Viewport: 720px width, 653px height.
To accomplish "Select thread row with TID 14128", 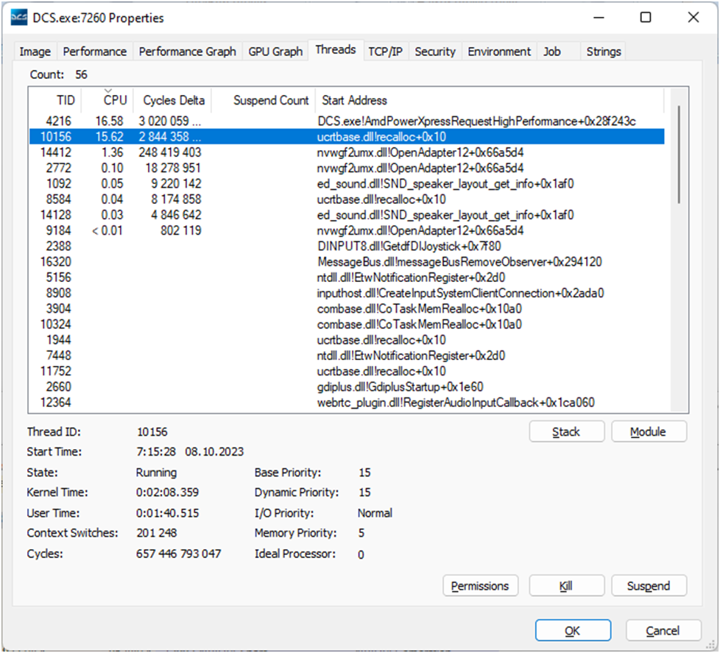I will click(347, 215).
